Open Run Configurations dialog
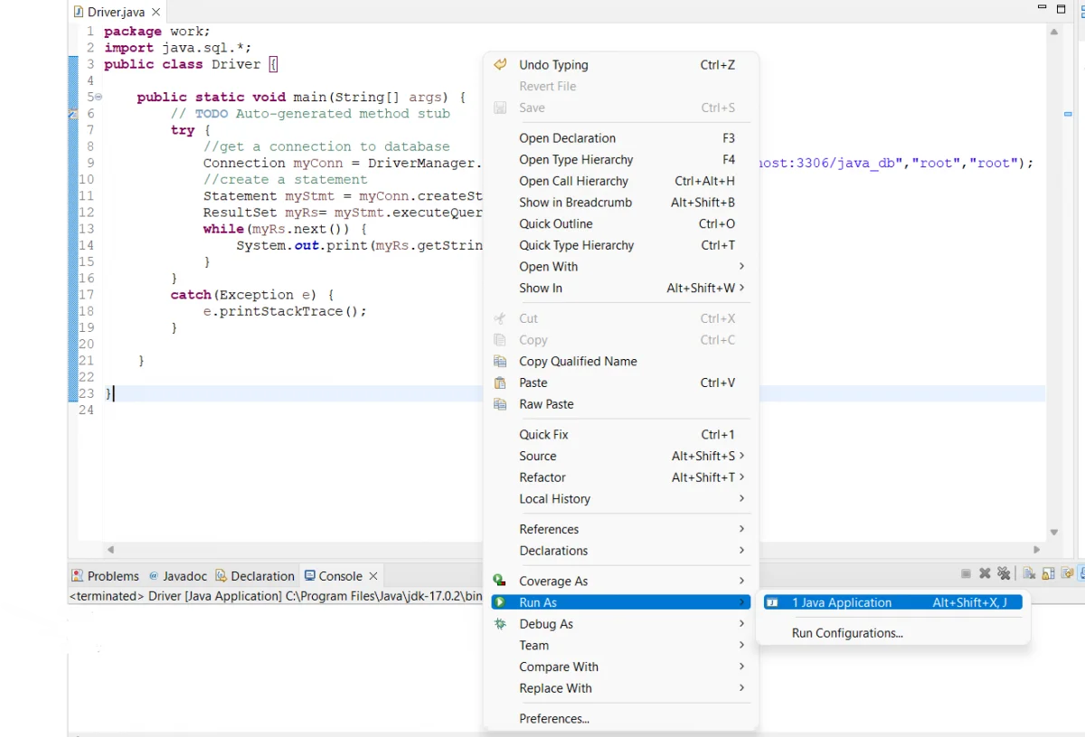Image resolution: width=1085 pixels, height=737 pixels. 846,633
